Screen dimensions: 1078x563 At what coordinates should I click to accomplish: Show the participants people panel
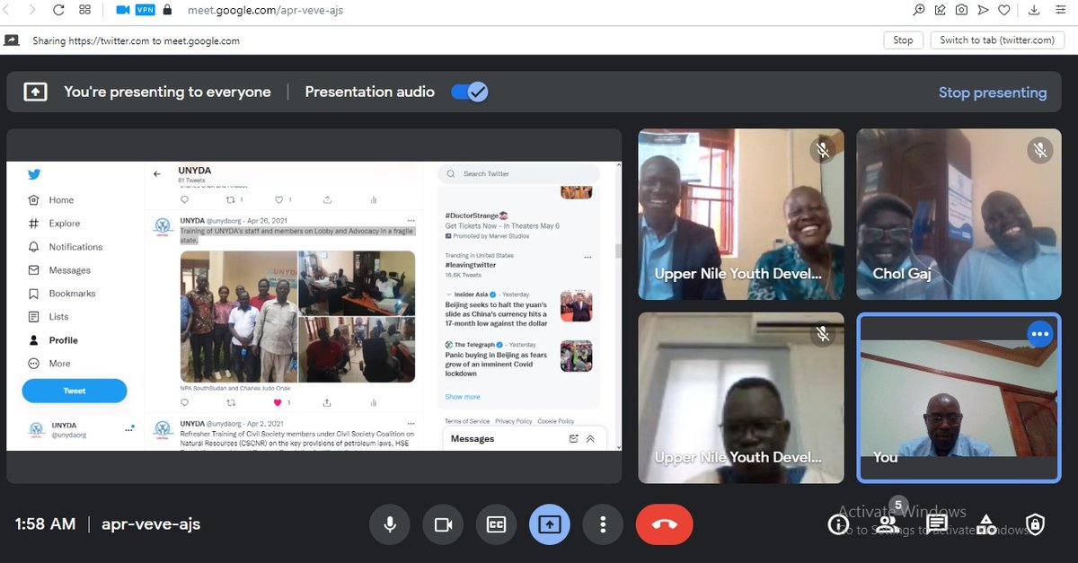coord(887,524)
